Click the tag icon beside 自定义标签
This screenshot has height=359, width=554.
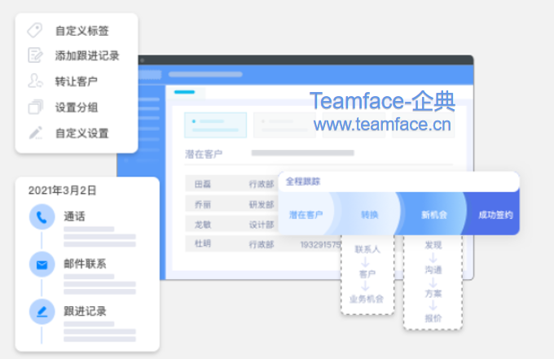pyautogui.click(x=35, y=30)
